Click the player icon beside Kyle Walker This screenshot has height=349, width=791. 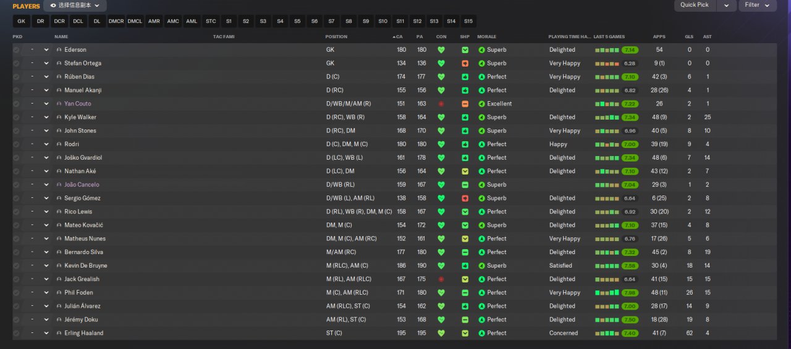59,117
